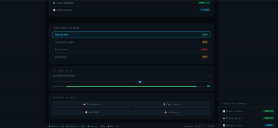Activate the Lock entry action
Viewport: 278px width, 128px height.
[171, 112]
